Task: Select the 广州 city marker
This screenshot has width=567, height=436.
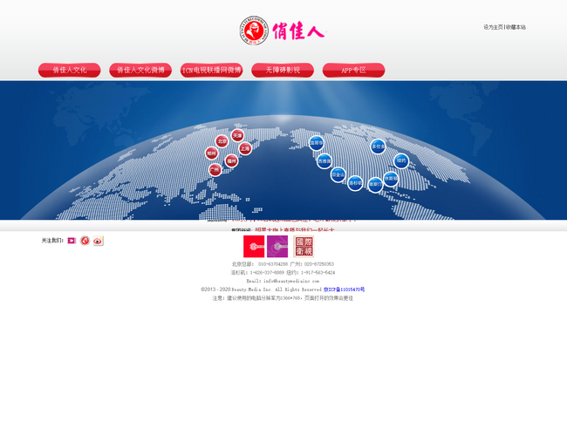Action: [215, 170]
